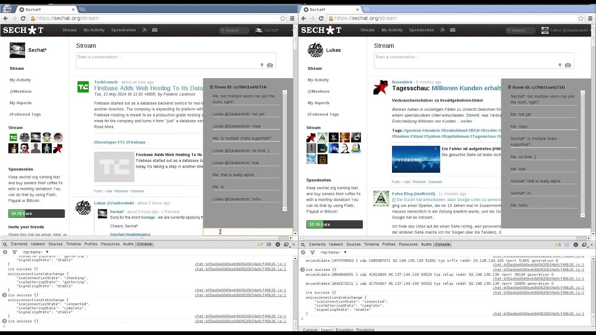Toggle console filter funnel in left DevTools
The image size is (596, 335).
[14, 252]
